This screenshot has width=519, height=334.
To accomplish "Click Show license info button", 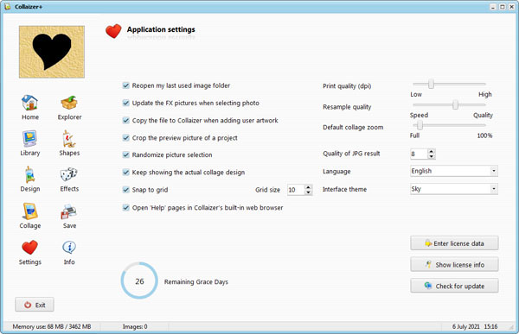I will coord(454,264).
